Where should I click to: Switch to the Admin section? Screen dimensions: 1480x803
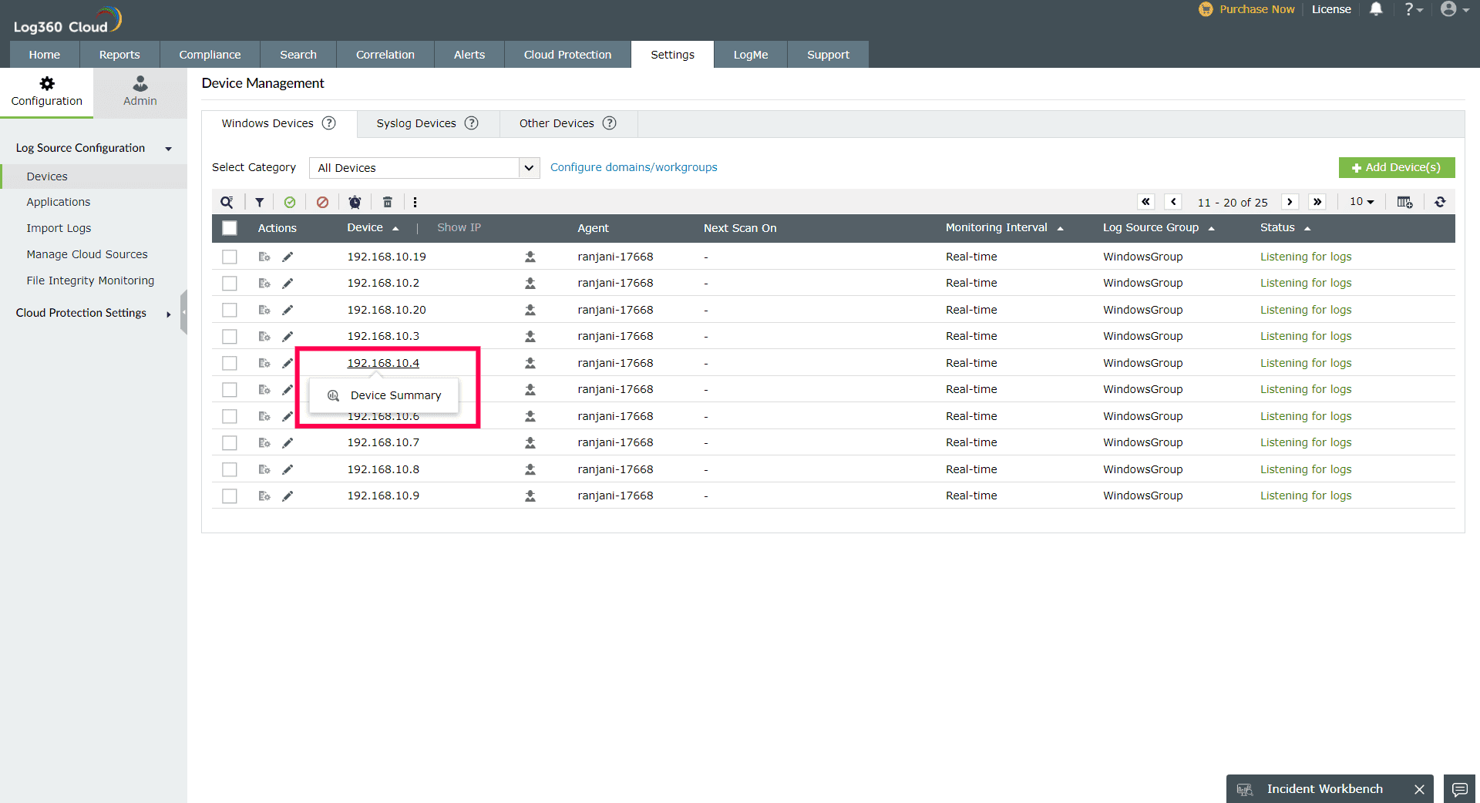(140, 92)
